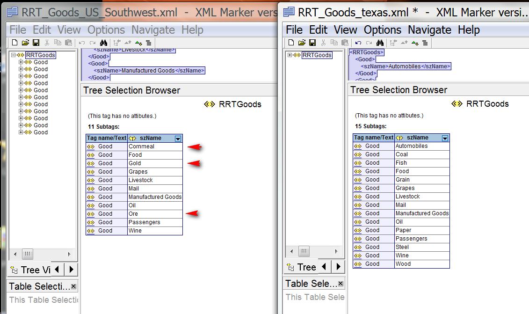Click tree-structure arrow icon in Southwest toolbar

(x=117, y=43)
